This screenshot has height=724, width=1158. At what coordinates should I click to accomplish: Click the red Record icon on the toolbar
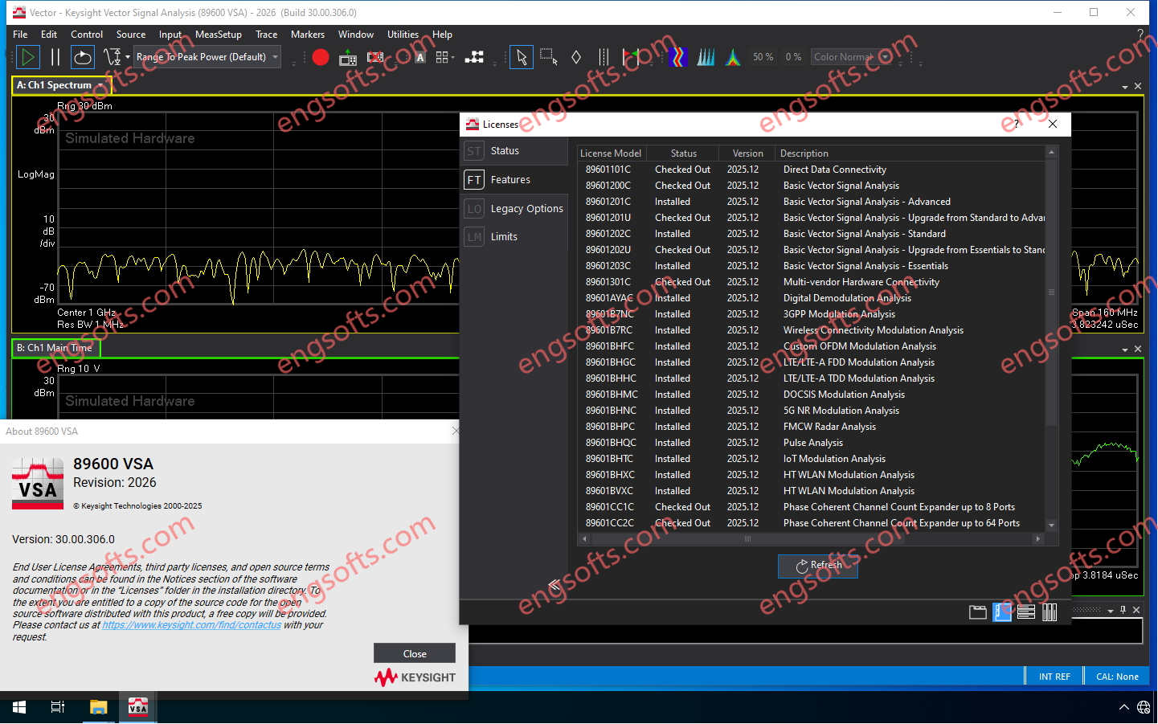(x=319, y=56)
